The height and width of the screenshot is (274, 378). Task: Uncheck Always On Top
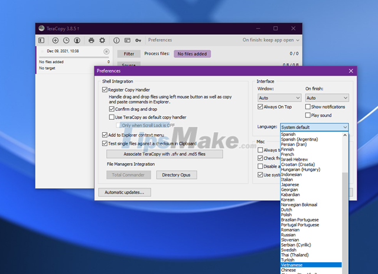tap(260, 106)
